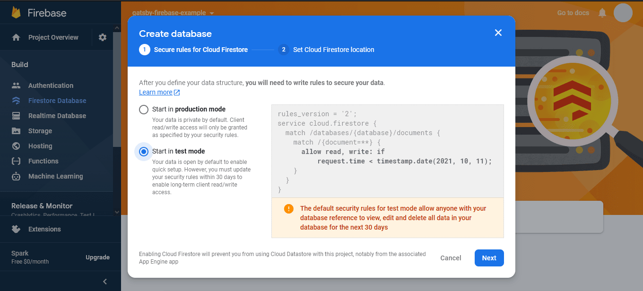Click the Realtime Database icon
643x291 pixels.
click(x=16, y=116)
